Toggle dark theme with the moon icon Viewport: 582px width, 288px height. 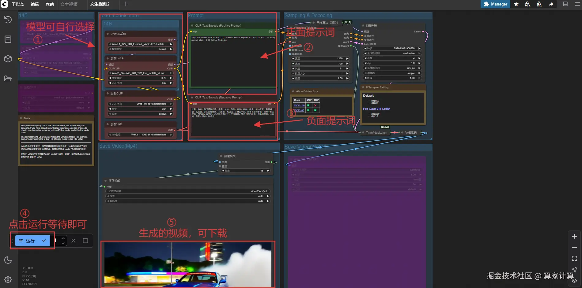click(x=8, y=260)
